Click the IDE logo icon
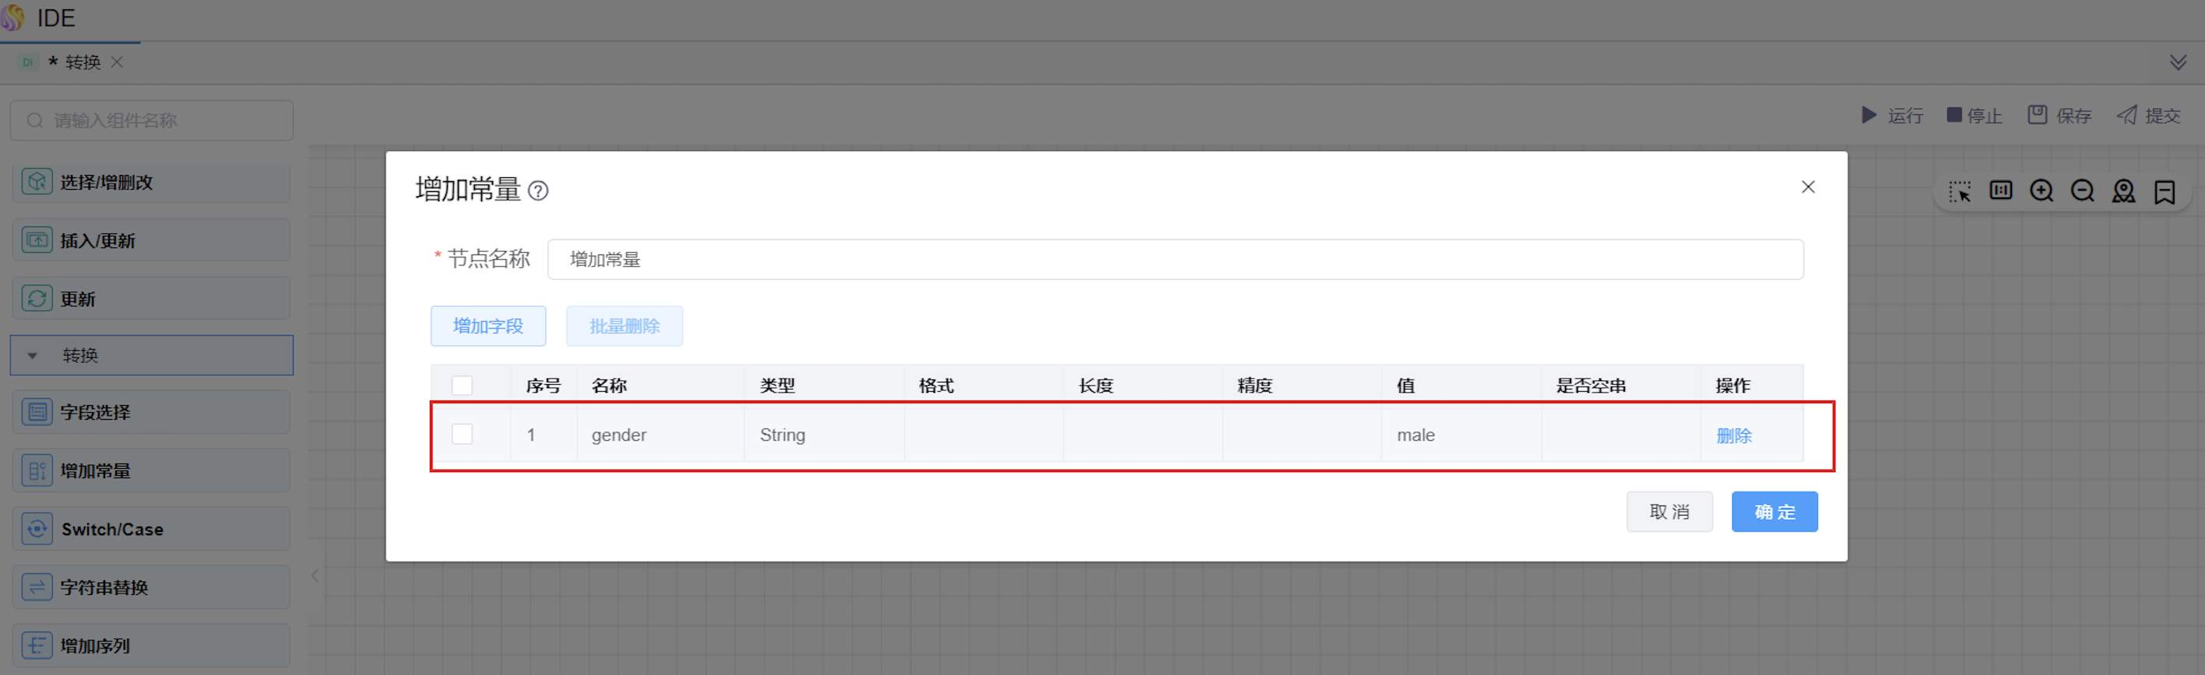This screenshot has height=675, width=2205. [12, 17]
